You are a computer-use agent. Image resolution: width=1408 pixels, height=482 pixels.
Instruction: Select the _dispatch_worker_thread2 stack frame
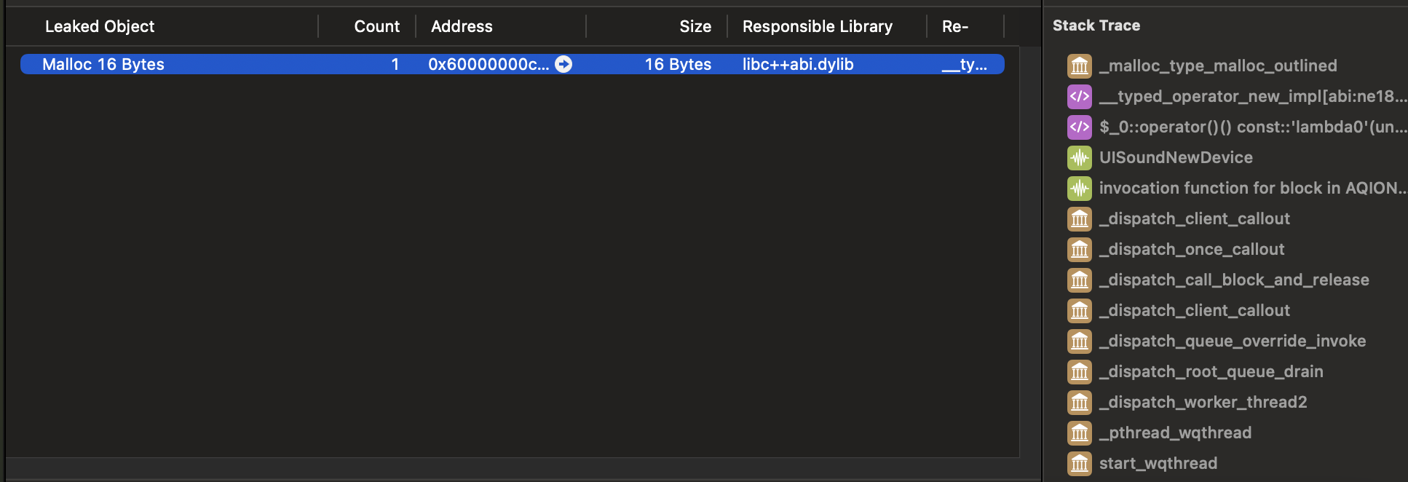point(1203,402)
